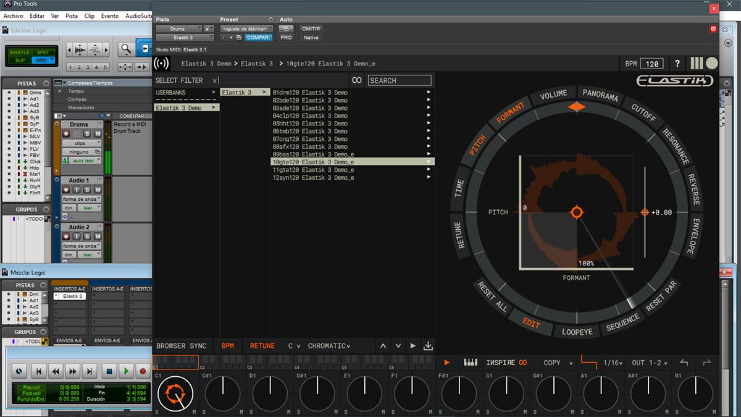Enable SHUFFLE edit mode
Image resolution: width=741 pixels, height=417 pixels.
pyautogui.click(x=19, y=53)
